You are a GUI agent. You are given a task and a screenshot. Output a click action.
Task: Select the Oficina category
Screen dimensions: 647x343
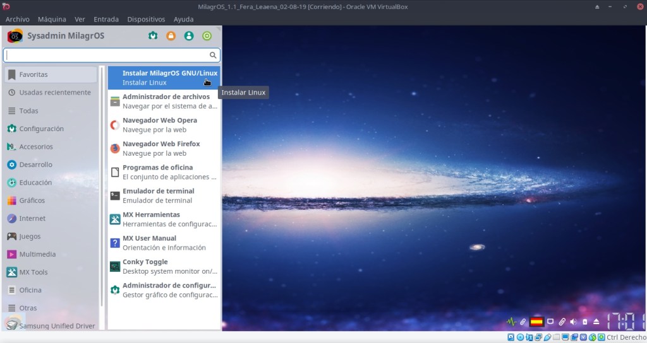tap(51, 290)
